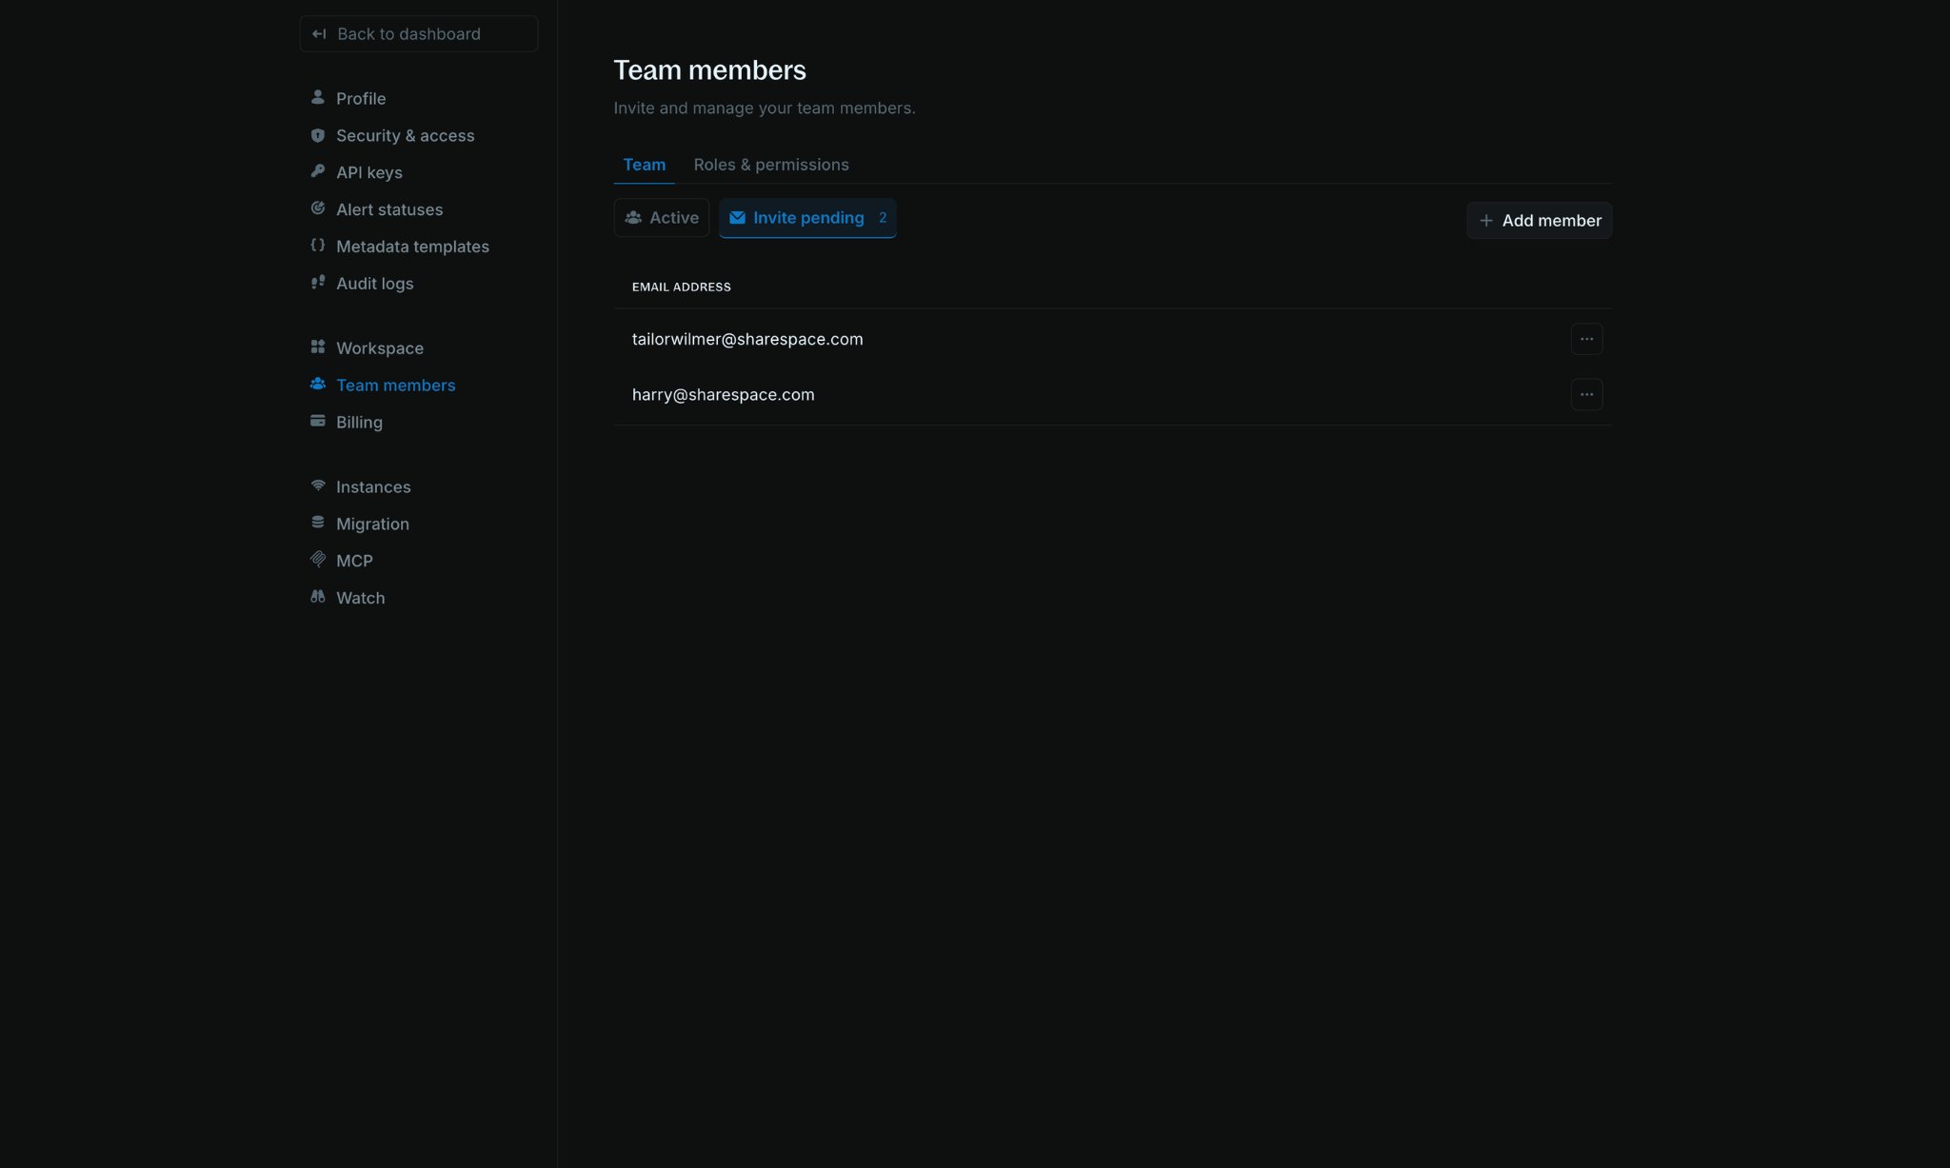The image size is (1950, 1168).
Task: Show Active team members
Action: pos(662,218)
